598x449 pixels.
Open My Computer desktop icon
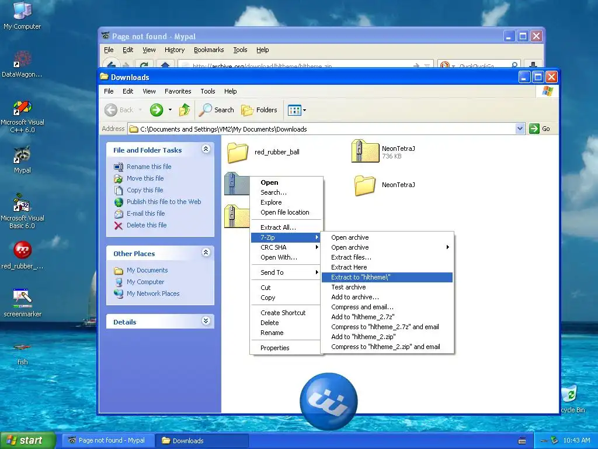(22, 15)
